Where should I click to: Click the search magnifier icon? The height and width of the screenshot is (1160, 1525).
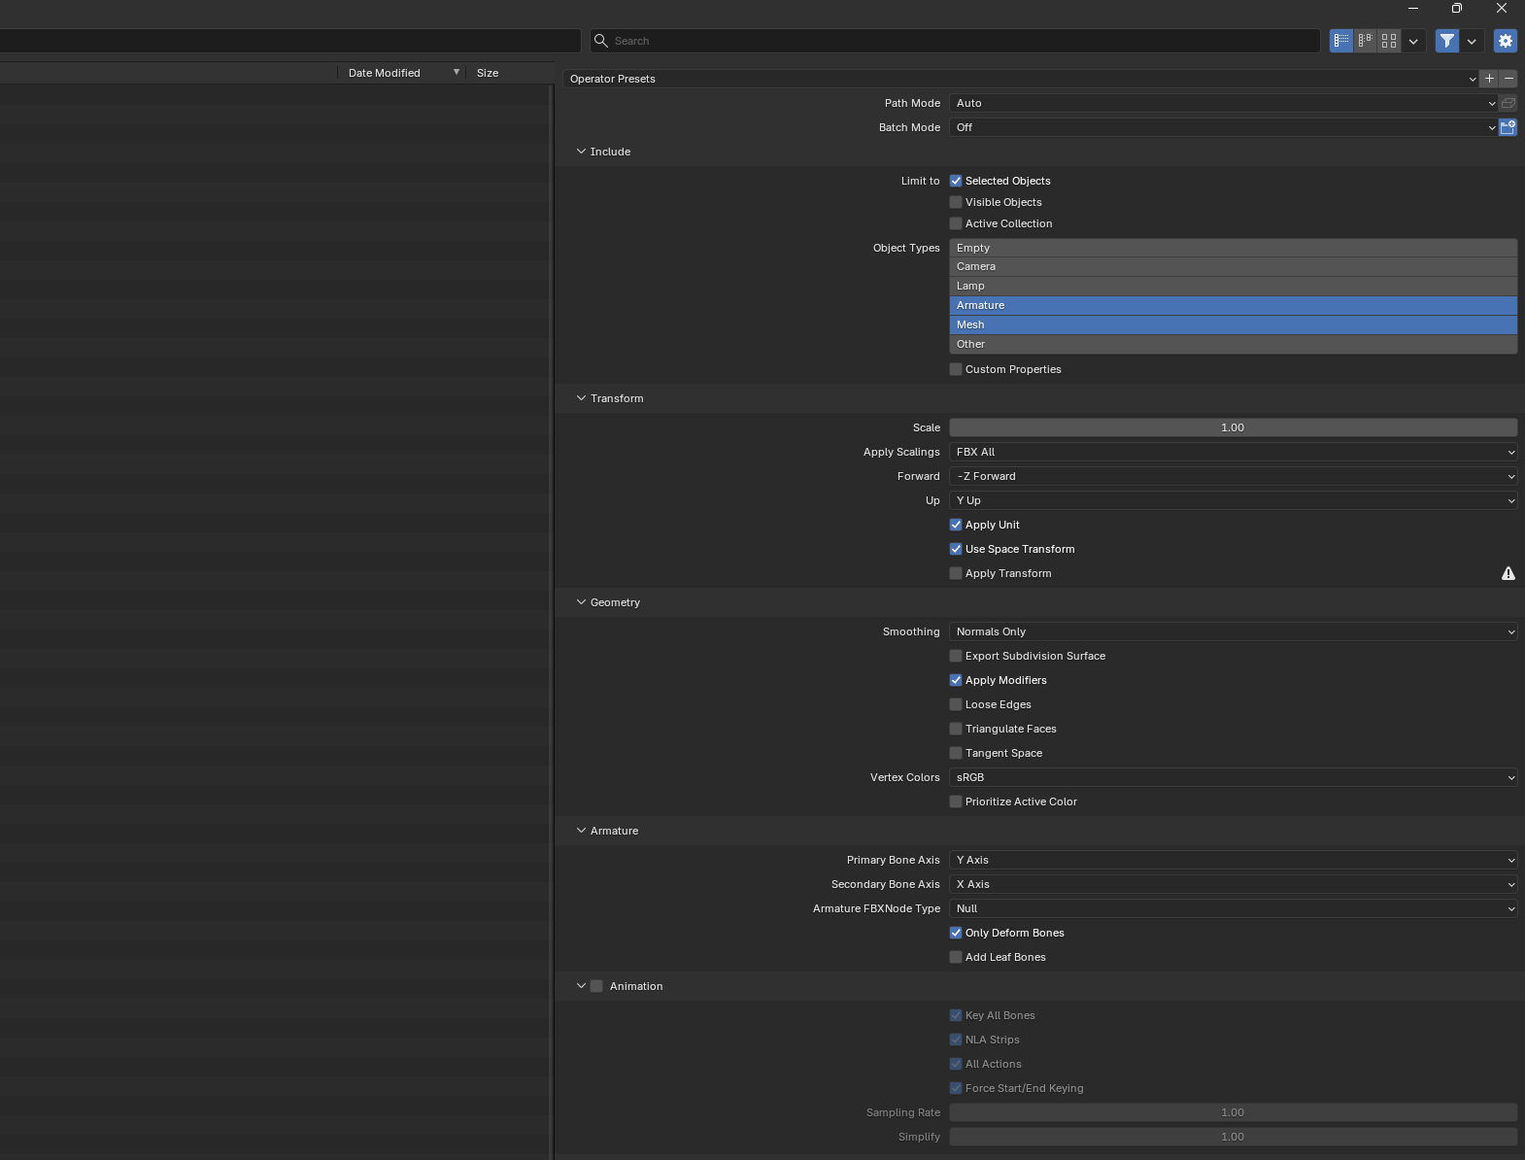pyautogui.click(x=601, y=41)
